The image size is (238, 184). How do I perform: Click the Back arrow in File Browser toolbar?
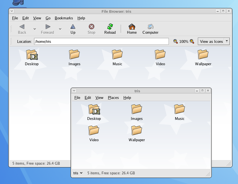coord(22,29)
